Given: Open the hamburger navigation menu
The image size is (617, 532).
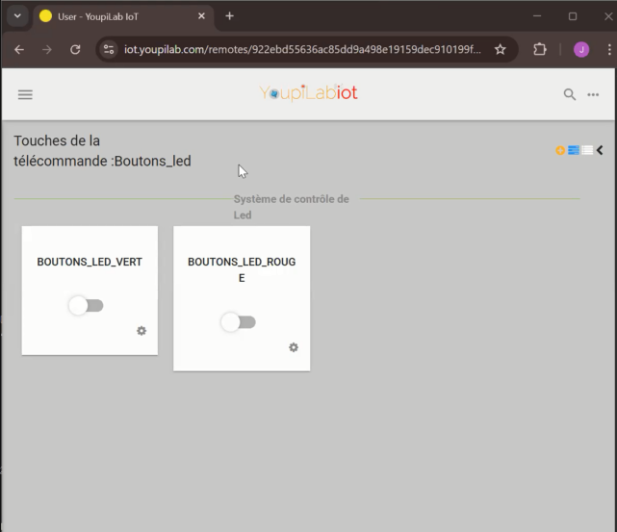Looking at the screenshot, I should 25,95.
